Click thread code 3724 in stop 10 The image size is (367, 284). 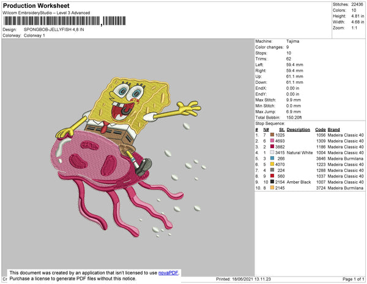pos(321,188)
